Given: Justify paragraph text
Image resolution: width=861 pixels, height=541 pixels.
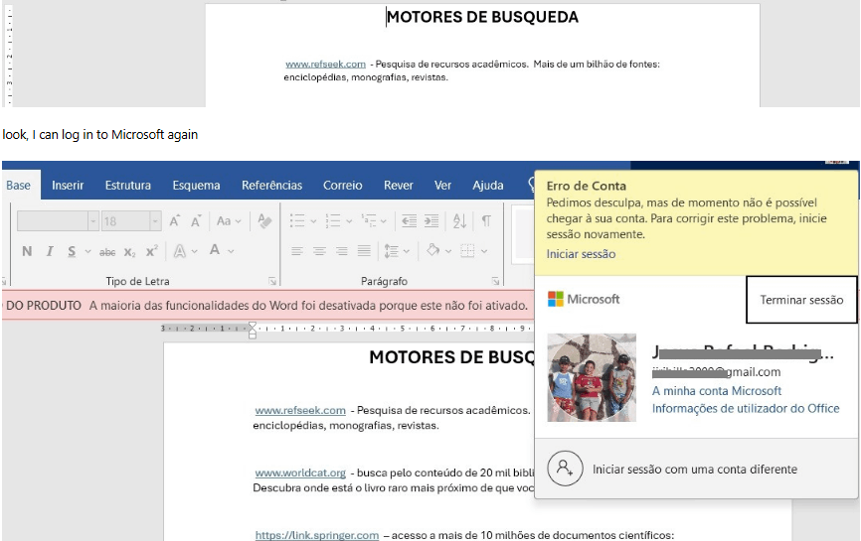Looking at the screenshot, I should [364, 251].
